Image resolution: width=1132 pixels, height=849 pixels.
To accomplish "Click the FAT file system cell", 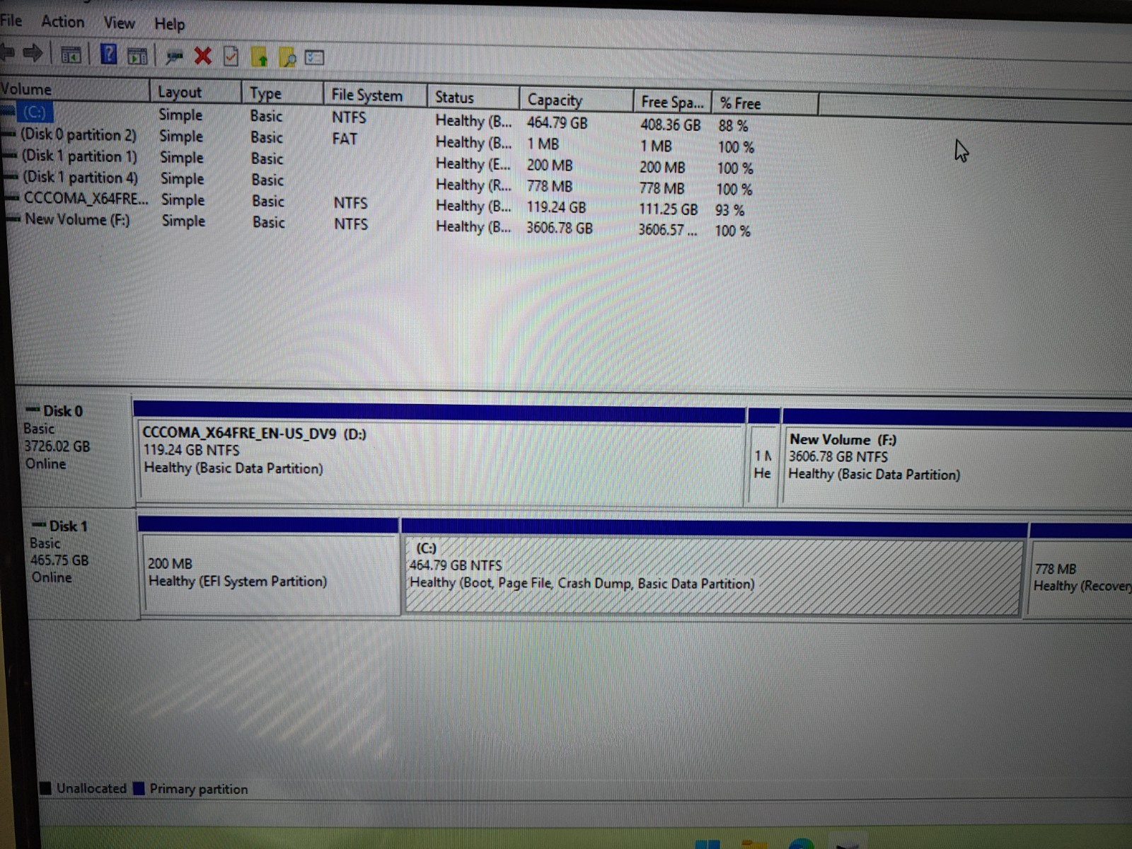I will coord(345,139).
